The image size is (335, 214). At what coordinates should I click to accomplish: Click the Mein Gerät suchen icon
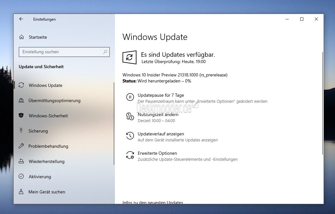point(21,191)
